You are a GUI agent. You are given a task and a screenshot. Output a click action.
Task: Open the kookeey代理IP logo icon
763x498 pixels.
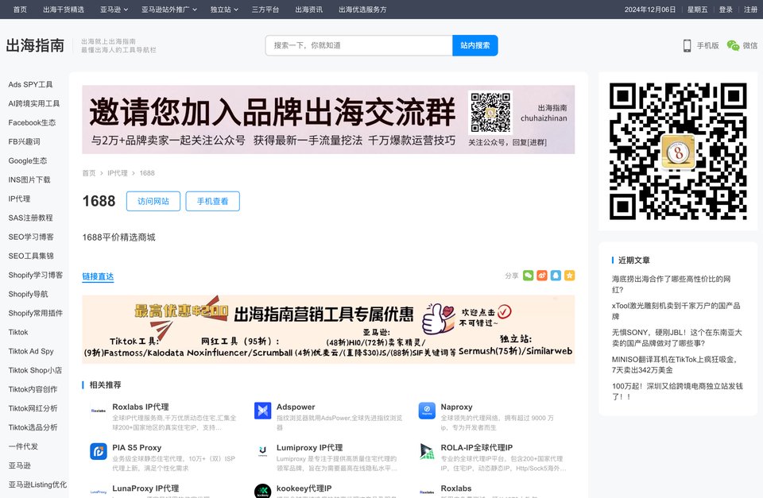263,491
